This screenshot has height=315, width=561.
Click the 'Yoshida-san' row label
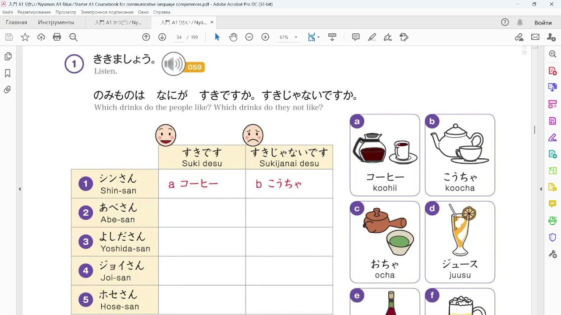[x=115, y=241]
